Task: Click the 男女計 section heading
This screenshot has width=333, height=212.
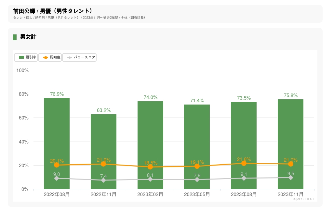Action: pos(28,37)
